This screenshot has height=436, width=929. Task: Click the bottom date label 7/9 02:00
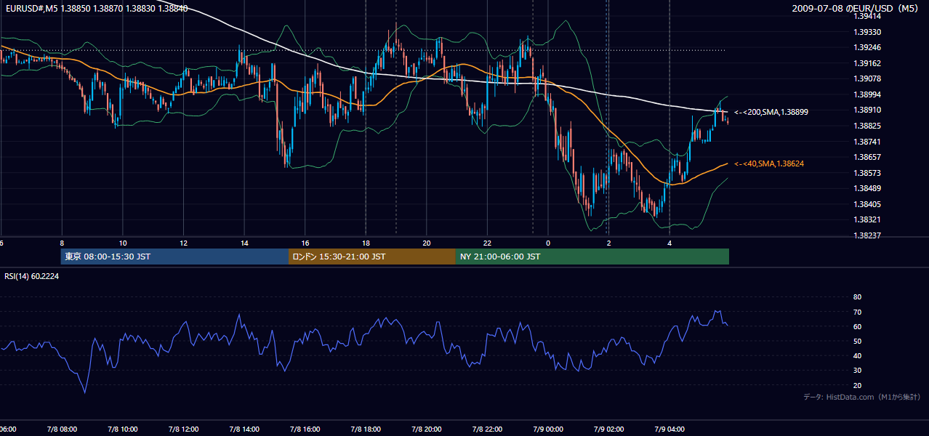609,429
